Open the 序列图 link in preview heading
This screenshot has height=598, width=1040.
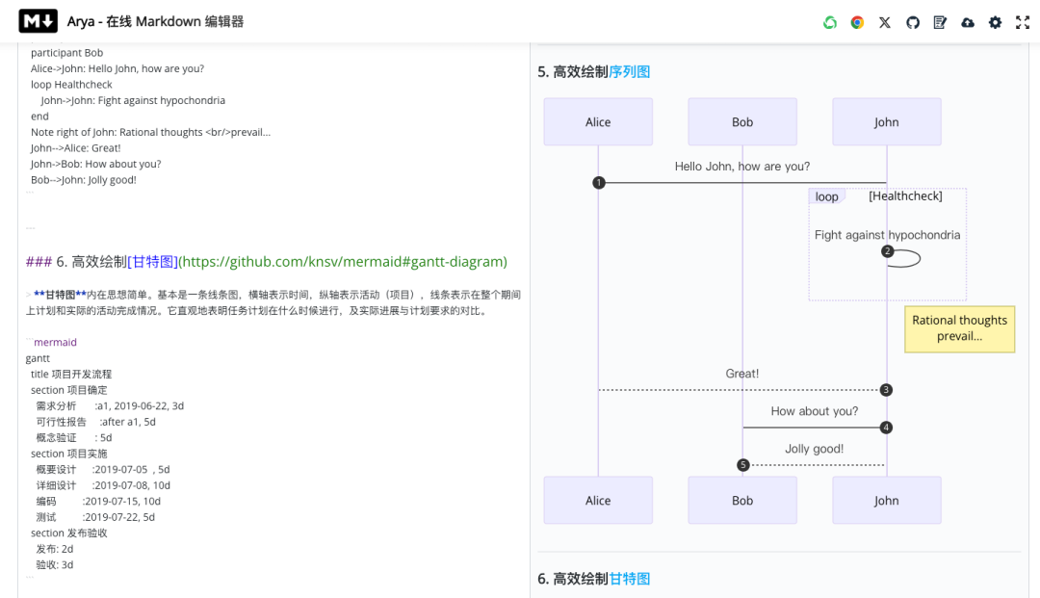[x=630, y=71]
